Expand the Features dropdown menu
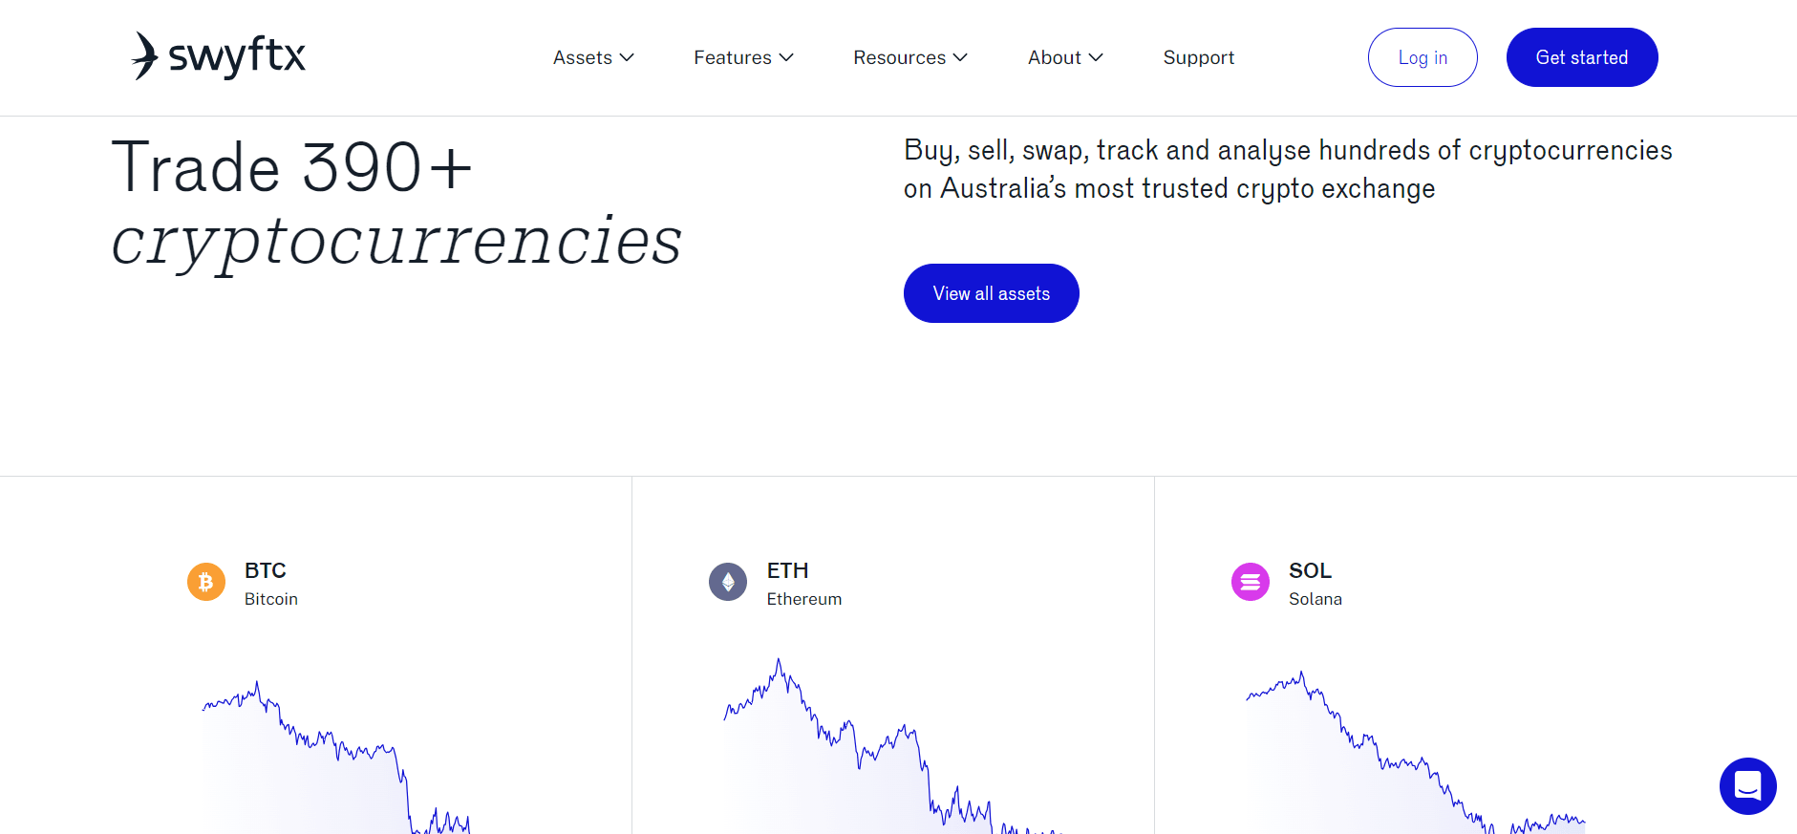This screenshot has height=834, width=1797. pos(743,57)
